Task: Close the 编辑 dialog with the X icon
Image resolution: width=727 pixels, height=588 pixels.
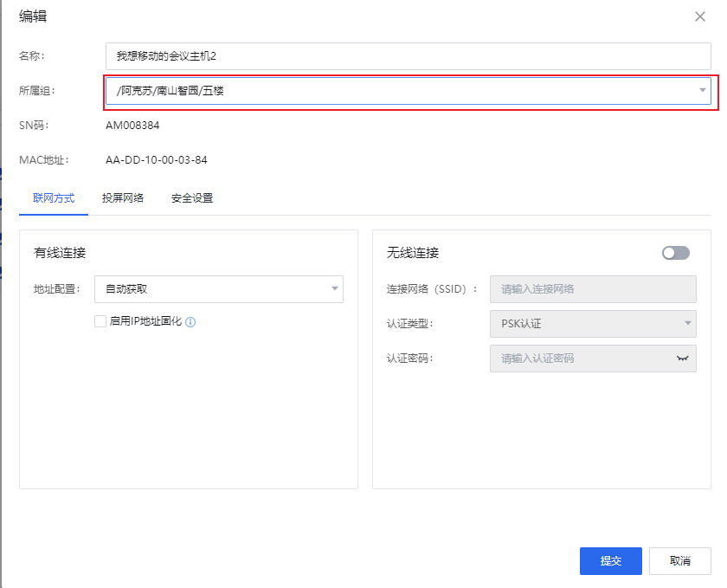Action: point(699,16)
